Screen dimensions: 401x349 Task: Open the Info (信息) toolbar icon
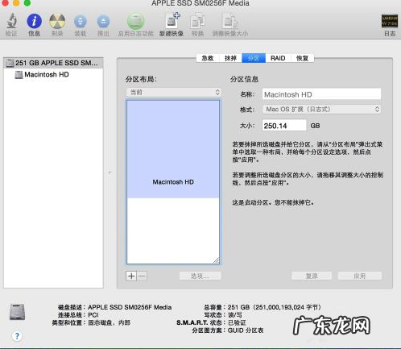pos(35,21)
